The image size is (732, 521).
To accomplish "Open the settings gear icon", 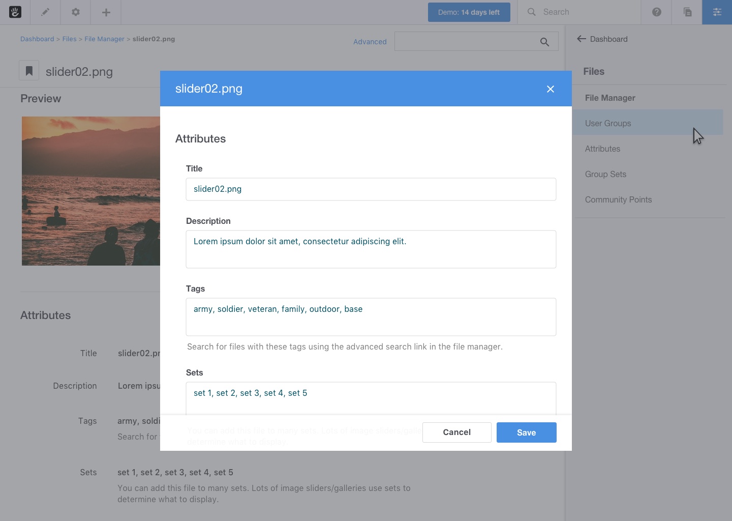I will [75, 12].
